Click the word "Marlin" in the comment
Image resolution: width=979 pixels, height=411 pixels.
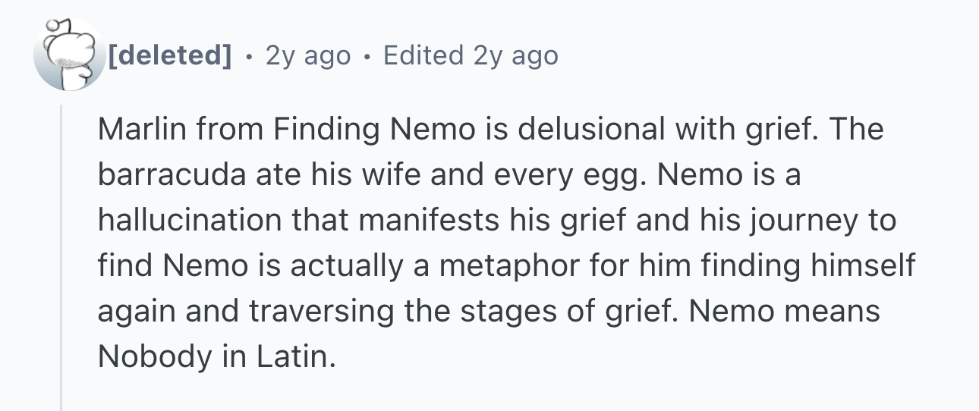tap(143, 130)
